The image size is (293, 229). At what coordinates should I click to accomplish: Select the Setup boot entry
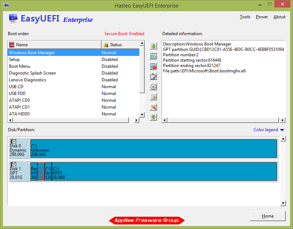[x=74, y=59]
